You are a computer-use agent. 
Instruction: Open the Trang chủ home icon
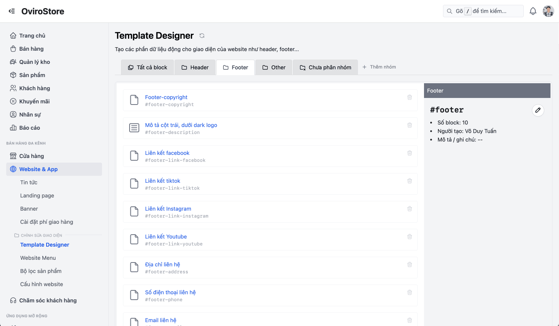13,35
